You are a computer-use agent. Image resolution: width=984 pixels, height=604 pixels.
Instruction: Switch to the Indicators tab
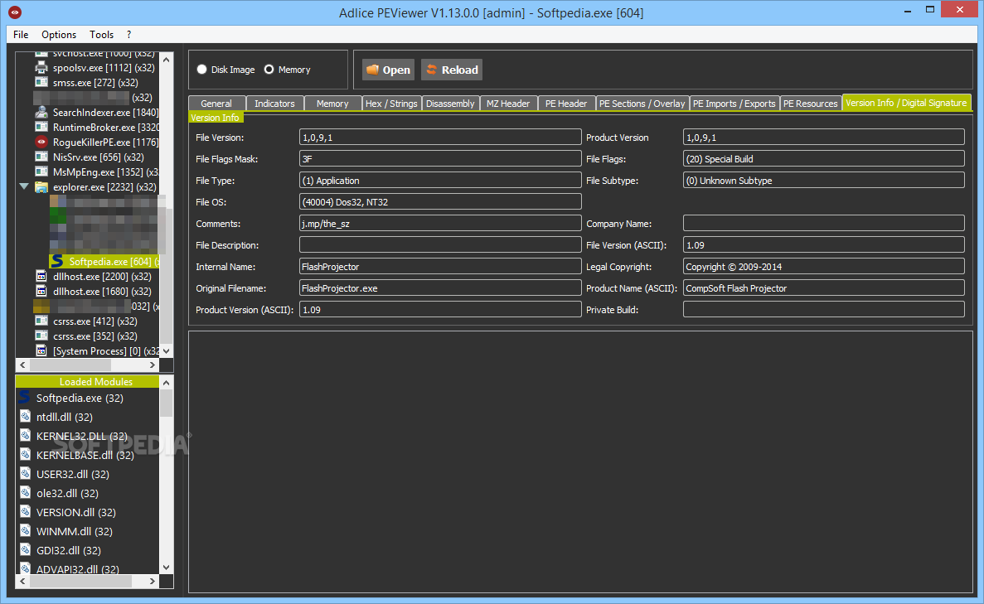tap(275, 104)
